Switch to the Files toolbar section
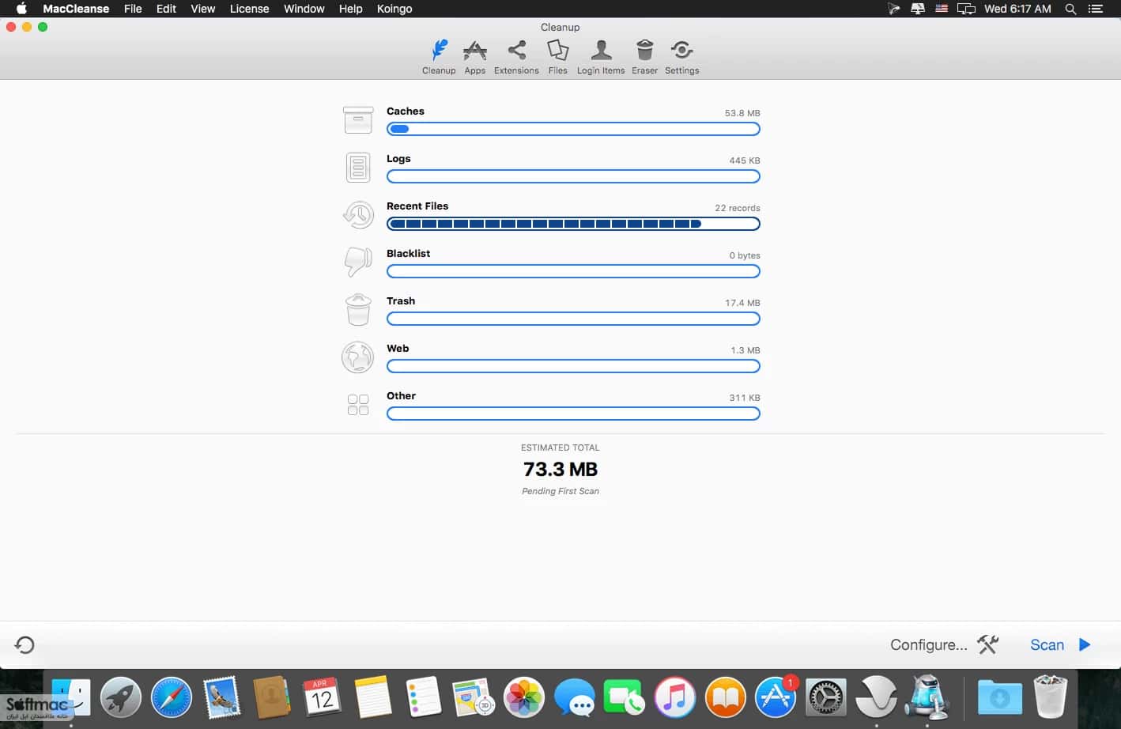The width and height of the screenshot is (1121, 729). (557, 57)
